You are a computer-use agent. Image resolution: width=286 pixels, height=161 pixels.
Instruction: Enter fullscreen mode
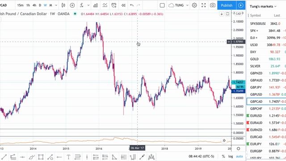(x=204, y=5)
